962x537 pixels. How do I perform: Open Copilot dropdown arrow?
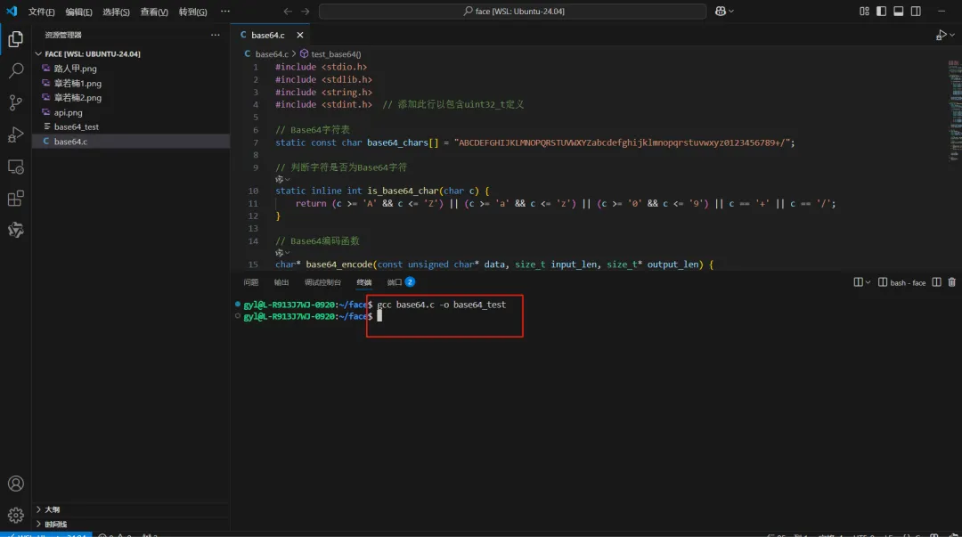click(730, 11)
